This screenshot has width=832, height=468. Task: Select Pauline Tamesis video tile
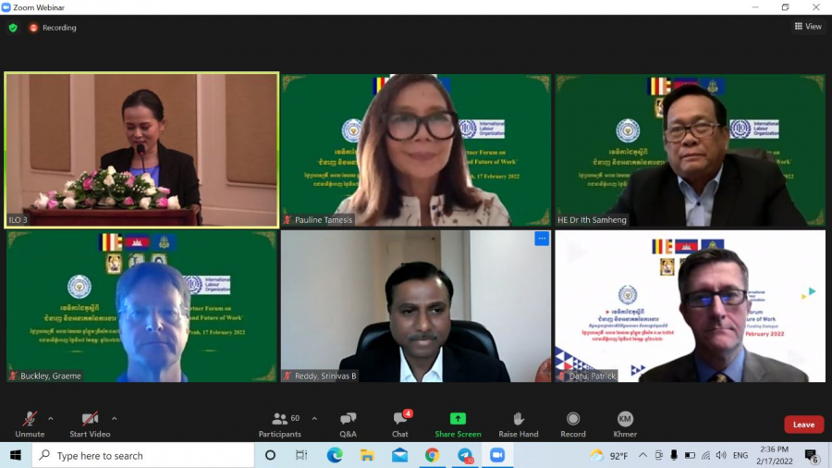click(x=416, y=150)
